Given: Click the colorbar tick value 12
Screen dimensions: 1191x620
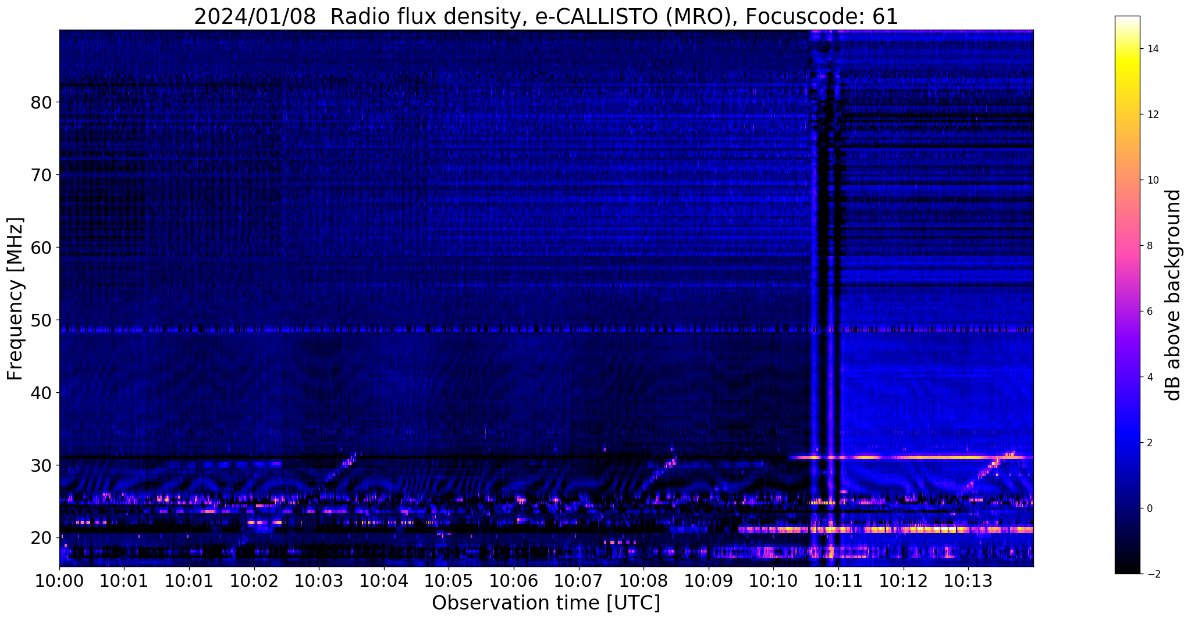Looking at the screenshot, I should point(1152,114).
